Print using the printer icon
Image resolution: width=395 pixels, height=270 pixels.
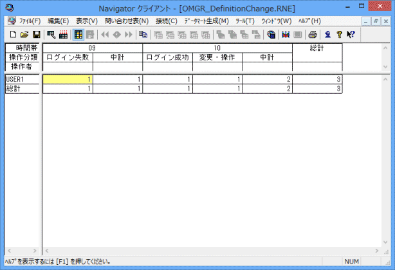point(313,35)
